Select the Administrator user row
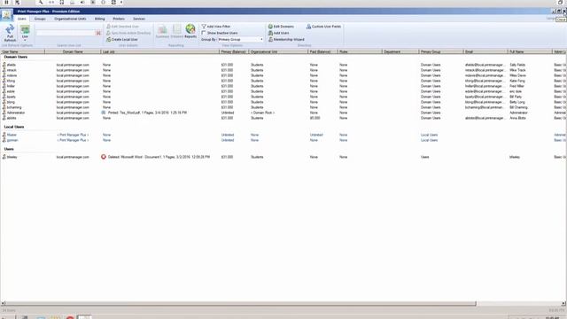The height and width of the screenshot is (319, 567). point(283,113)
